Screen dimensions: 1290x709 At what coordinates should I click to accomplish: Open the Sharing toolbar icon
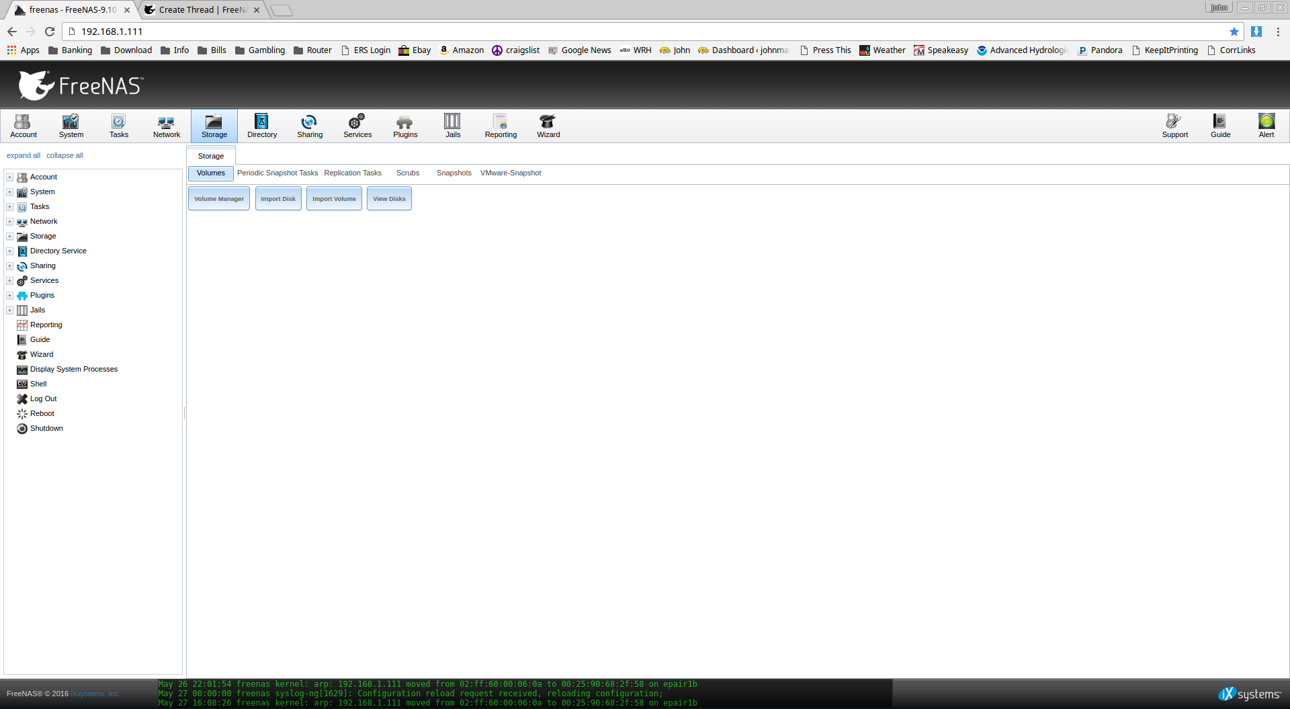tap(310, 126)
